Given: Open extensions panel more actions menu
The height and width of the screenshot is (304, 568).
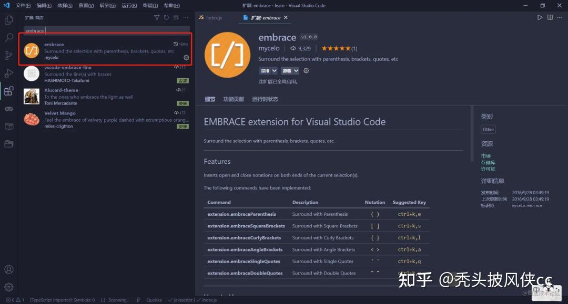Looking at the screenshot, I should click(x=186, y=17).
